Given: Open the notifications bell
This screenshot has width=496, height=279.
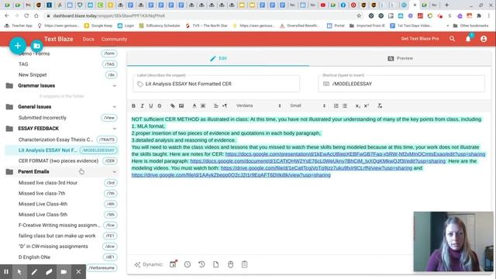Looking at the screenshot, I should (468, 39).
